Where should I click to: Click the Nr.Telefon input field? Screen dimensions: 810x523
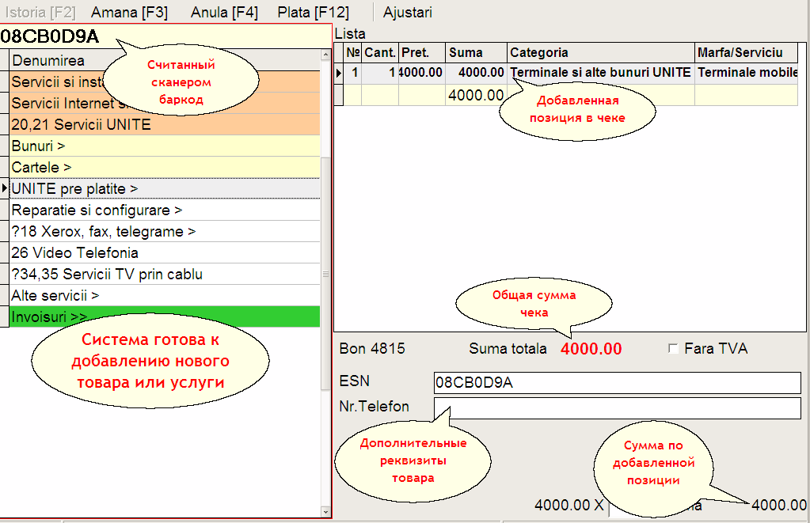pos(618,407)
